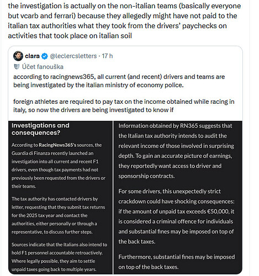Click the paragraph starting foreign athletes are required
This screenshot has height=276, width=259.
point(124,106)
